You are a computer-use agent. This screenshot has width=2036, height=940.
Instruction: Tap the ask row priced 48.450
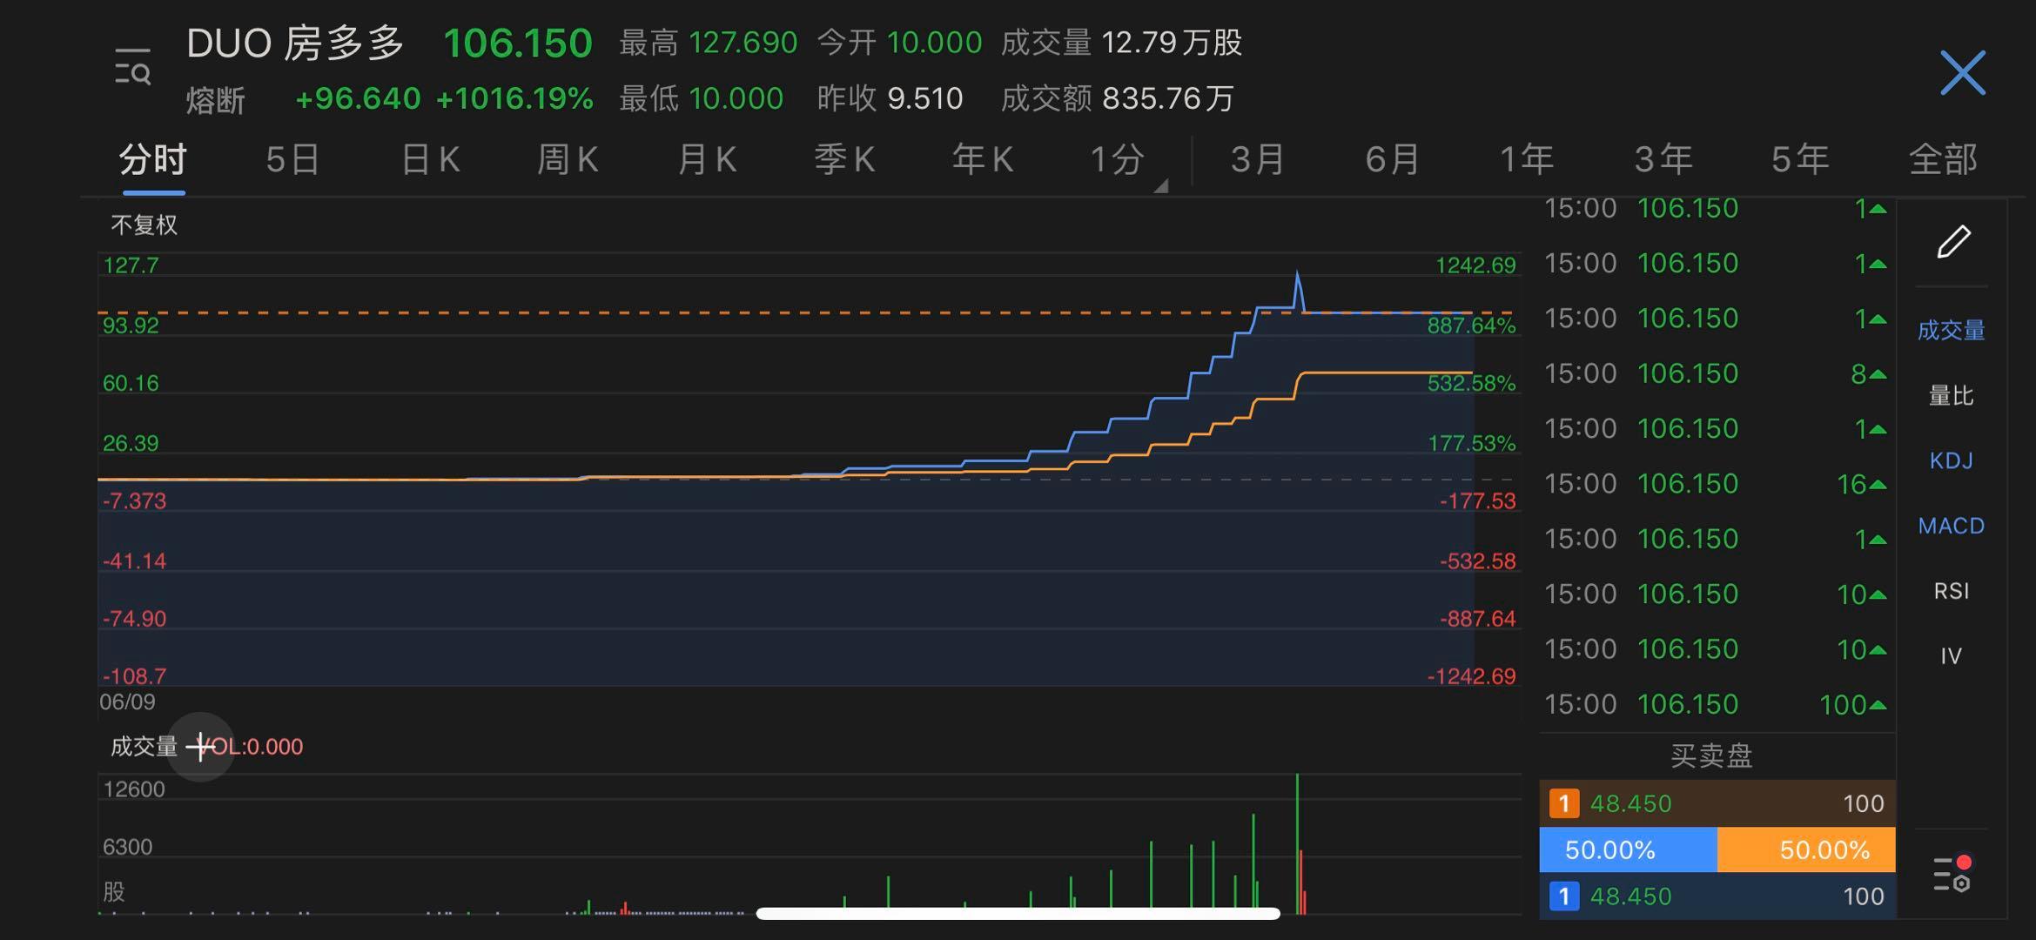[1717, 803]
